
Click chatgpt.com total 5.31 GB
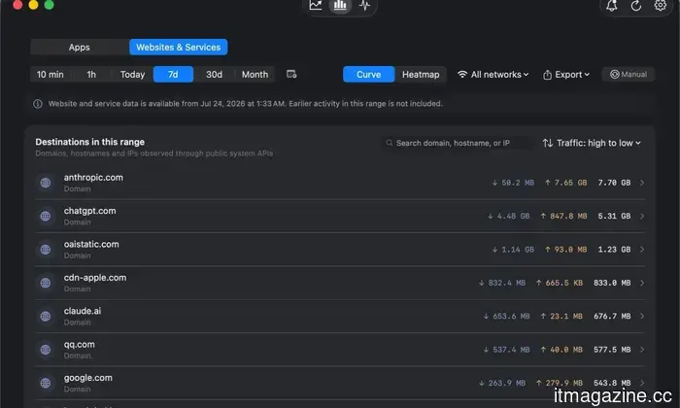pos(614,216)
